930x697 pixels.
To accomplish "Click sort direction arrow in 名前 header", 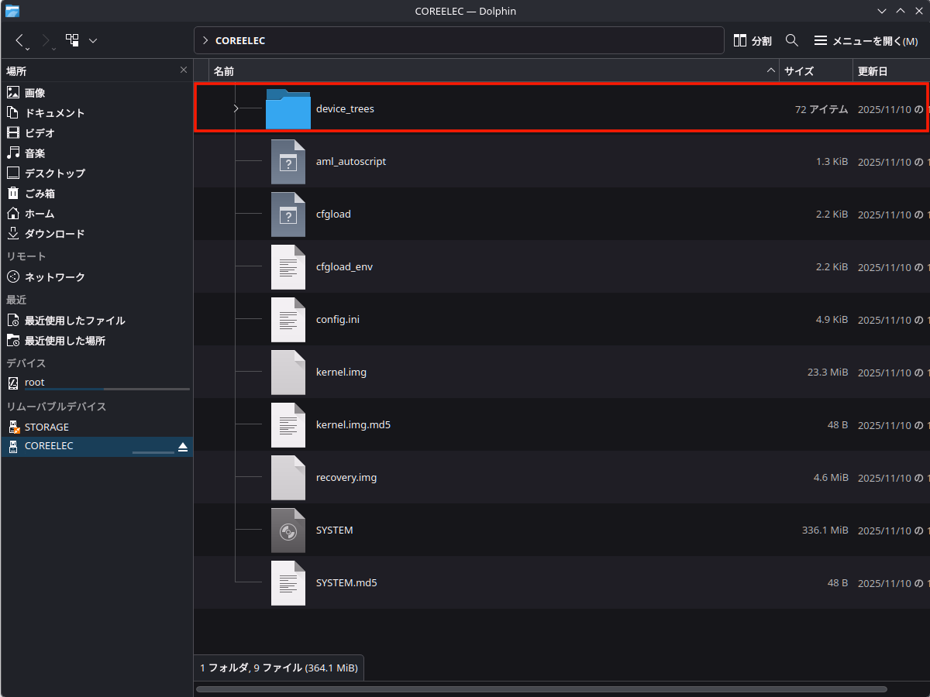I will pyautogui.click(x=770, y=70).
